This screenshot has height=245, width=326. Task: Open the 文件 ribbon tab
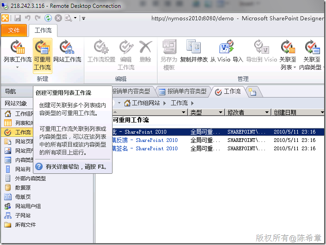click(14, 31)
